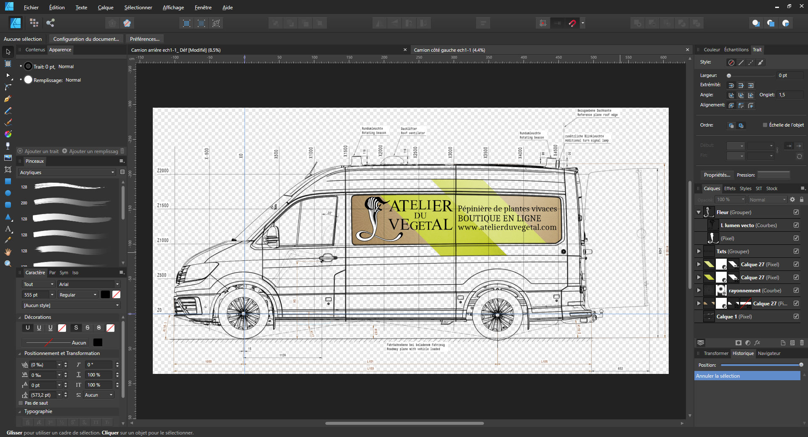Screen dimensions: 808x437
Task: Pick the Pen tool
Action: pyautogui.click(x=8, y=99)
